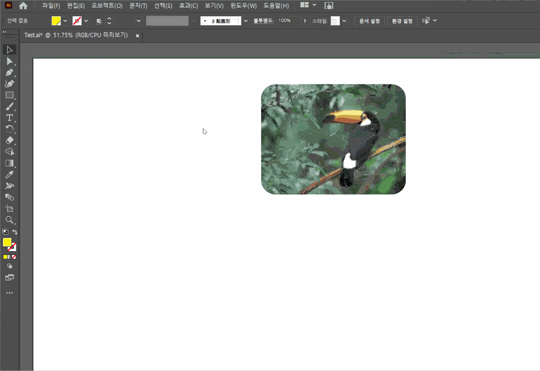Swap fill and stroke colors
This screenshot has height=371, width=540.
point(15,232)
